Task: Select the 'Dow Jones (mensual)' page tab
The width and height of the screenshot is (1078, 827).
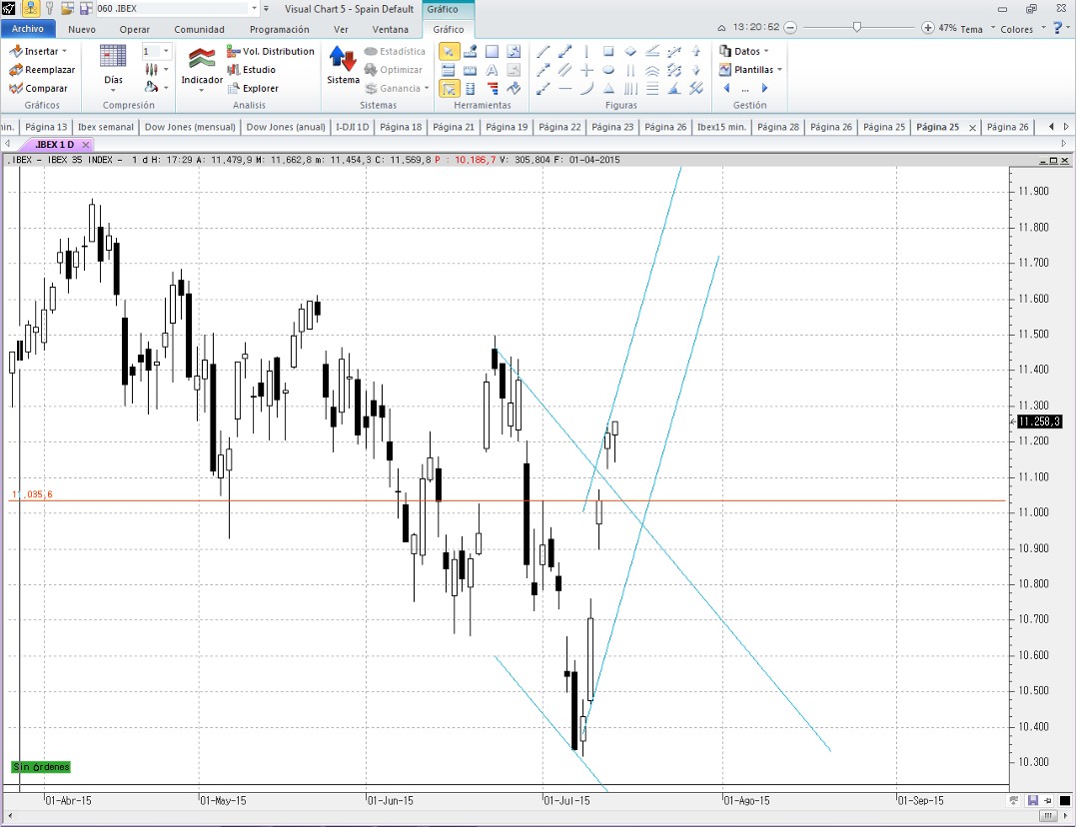Action: pos(190,127)
